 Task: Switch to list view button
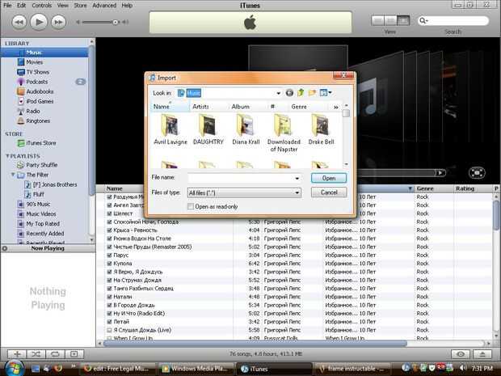coord(377,21)
